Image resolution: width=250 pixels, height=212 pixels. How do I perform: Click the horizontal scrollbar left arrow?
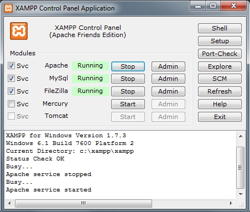(x=9, y=203)
